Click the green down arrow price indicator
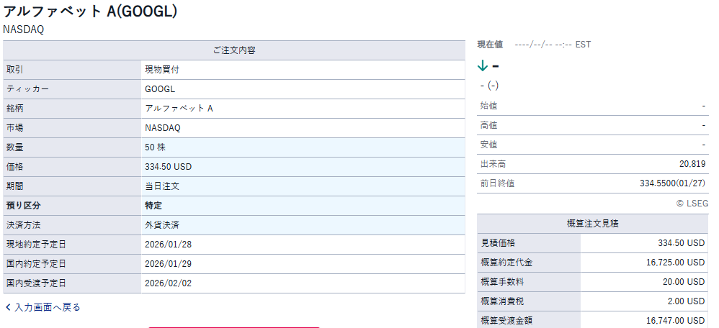The image size is (719, 328). tap(483, 66)
